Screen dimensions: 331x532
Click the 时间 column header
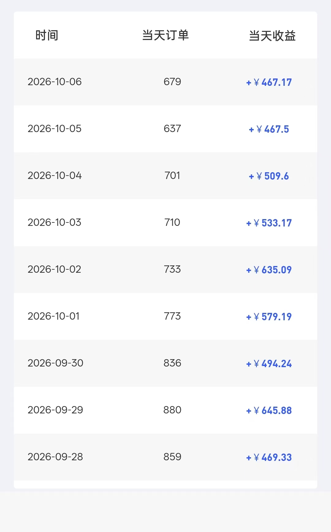47,36
